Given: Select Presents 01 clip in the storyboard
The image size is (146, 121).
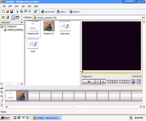Looking at the screenshot, I should point(22,96).
